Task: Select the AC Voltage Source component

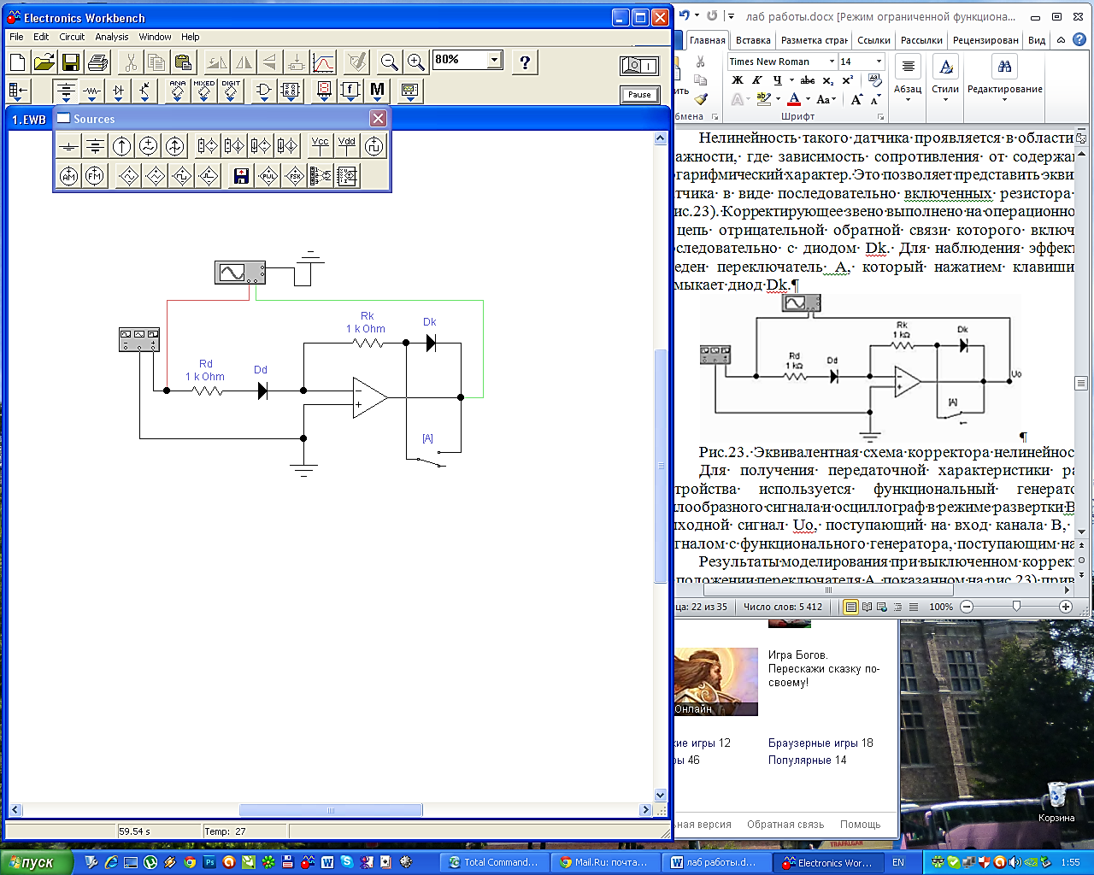Action: (x=148, y=146)
